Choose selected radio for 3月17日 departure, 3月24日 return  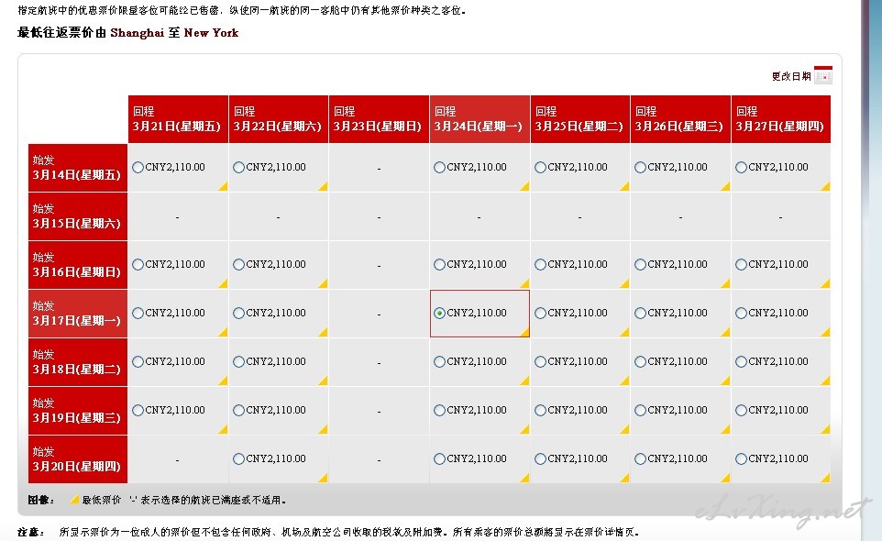coord(439,314)
